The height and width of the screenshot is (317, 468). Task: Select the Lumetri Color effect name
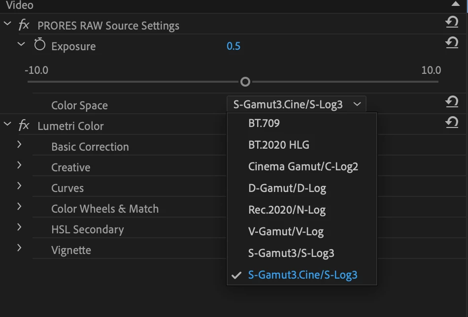[x=71, y=126]
